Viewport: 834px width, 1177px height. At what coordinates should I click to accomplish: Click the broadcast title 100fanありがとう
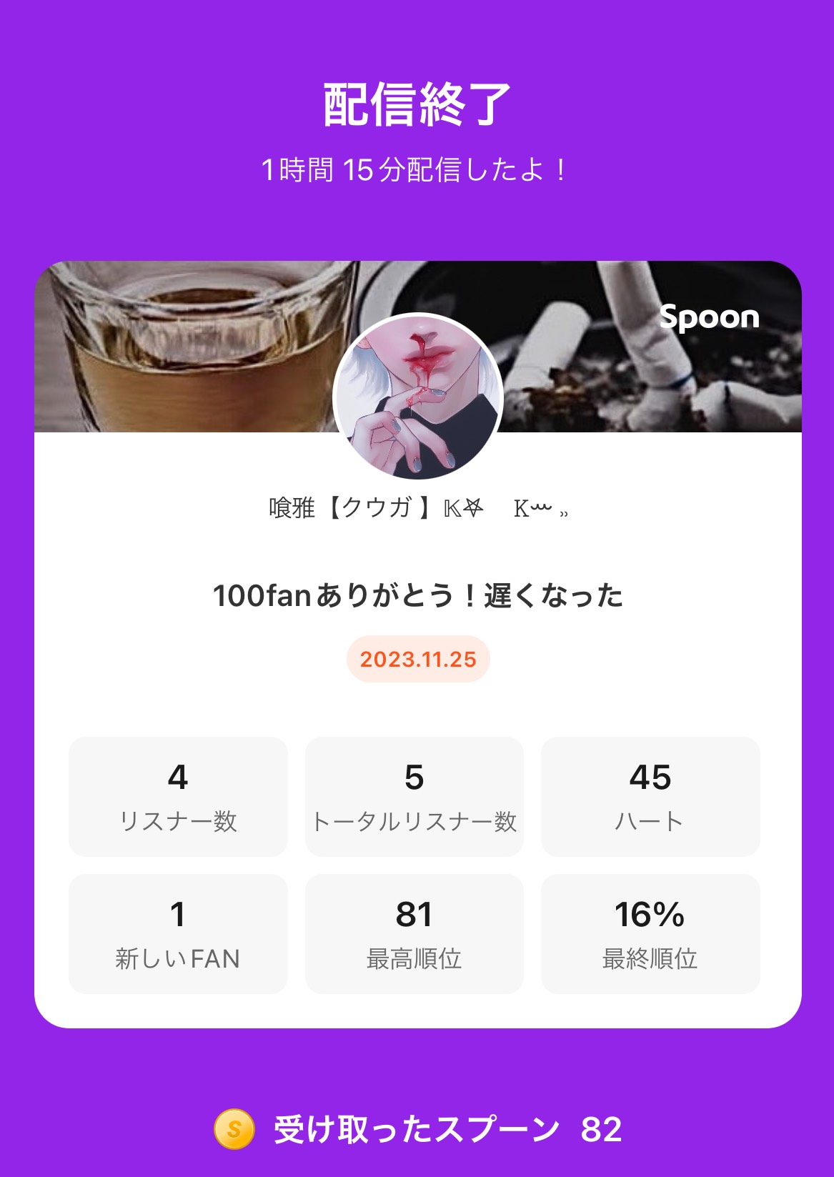pyautogui.click(x=418, y=596)
